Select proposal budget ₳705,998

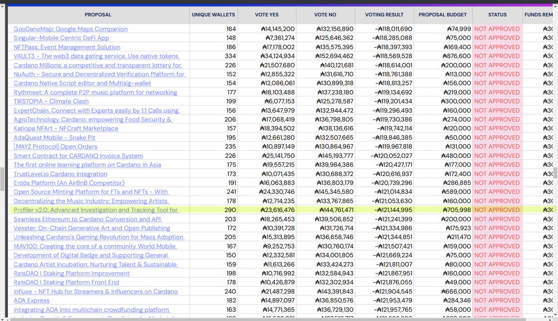[x=457, y=210]
